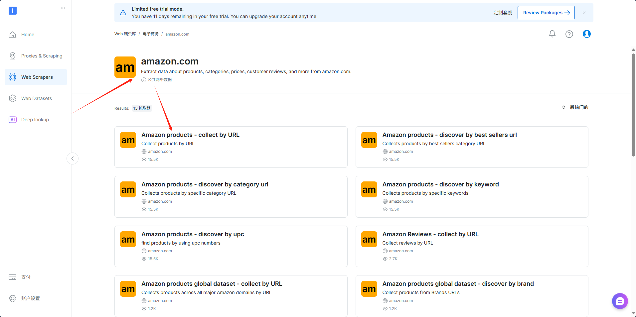Click eye views icon on Amazon Reviews card
Screen dimensions: 636x317
click(x=385, y=259)
